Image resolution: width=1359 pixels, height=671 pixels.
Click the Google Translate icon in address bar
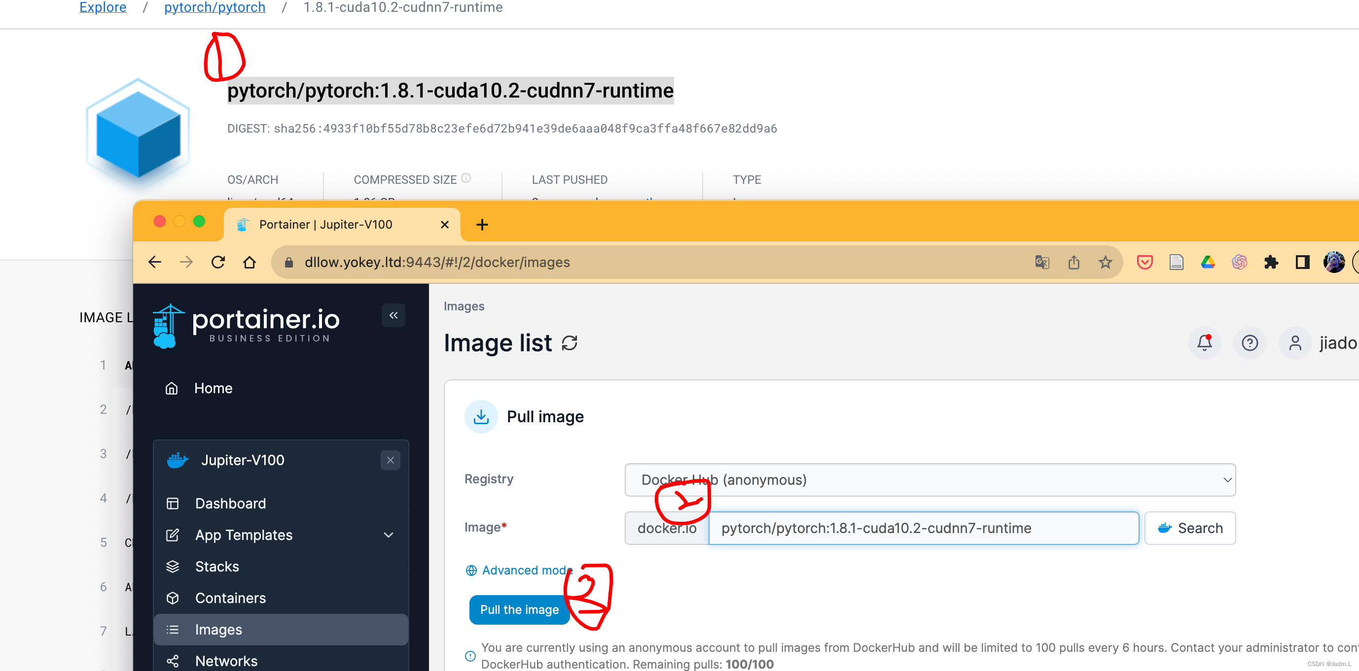point(1042,262)
